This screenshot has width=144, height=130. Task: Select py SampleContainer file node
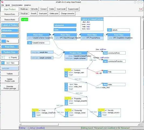point(39,43)
